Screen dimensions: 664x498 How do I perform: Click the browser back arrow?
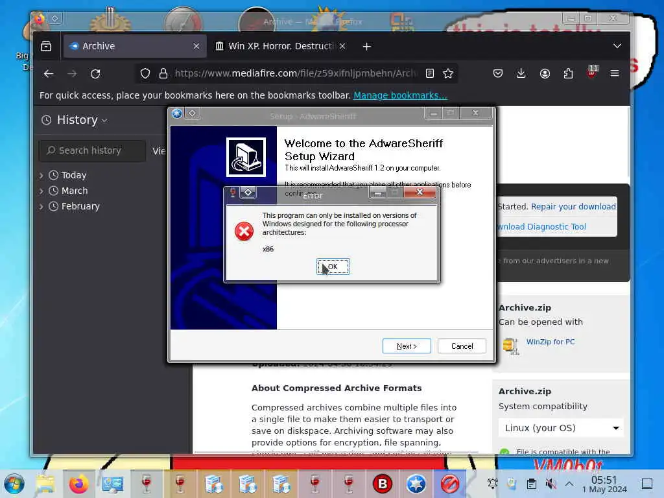49,74
